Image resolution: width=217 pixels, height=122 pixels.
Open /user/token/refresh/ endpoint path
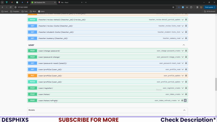point(48,101)
